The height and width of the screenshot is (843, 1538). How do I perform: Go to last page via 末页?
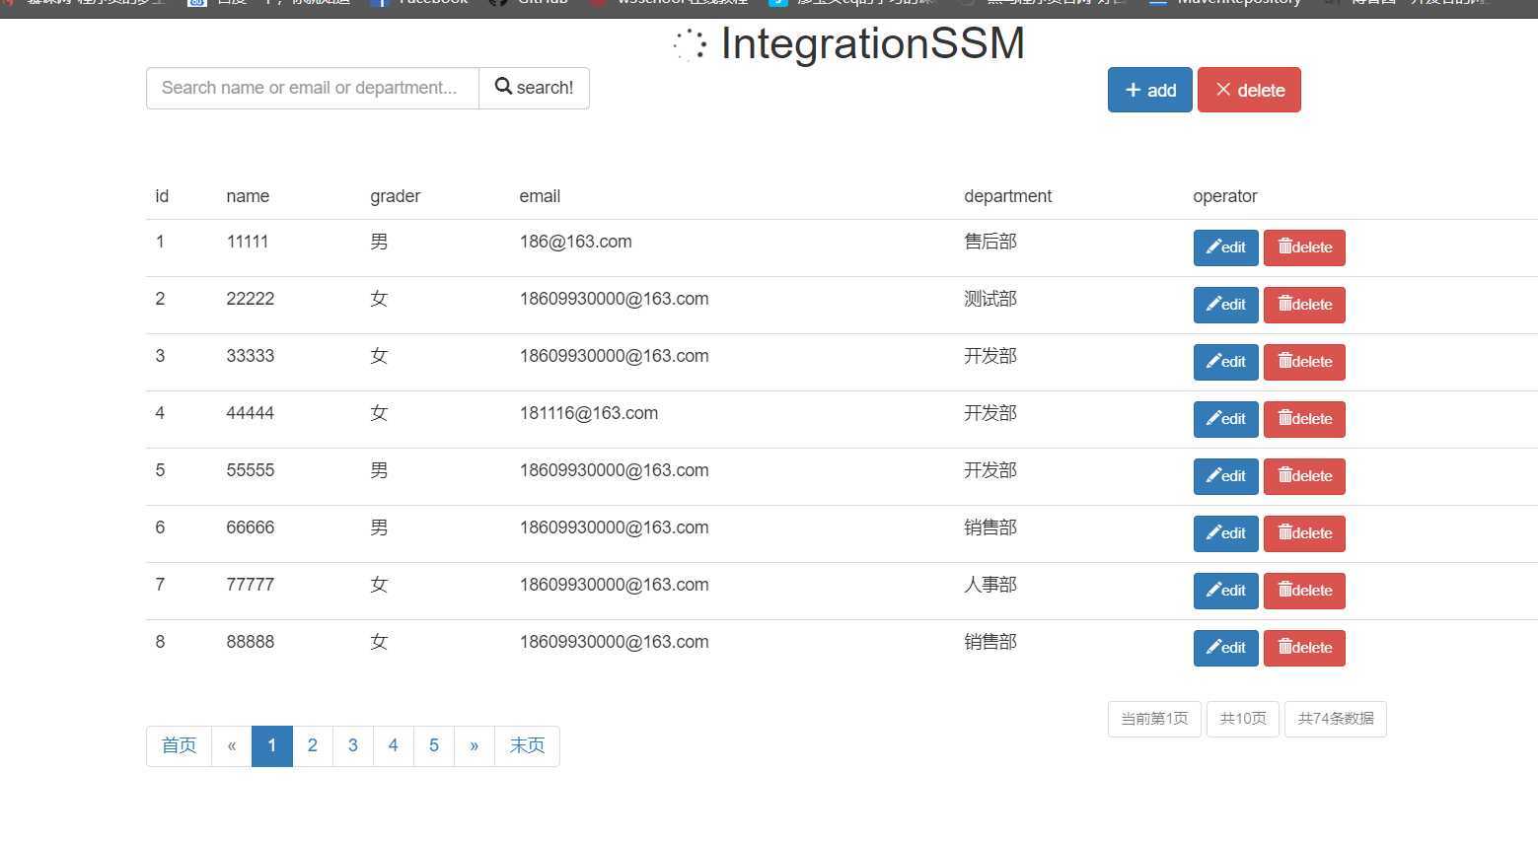tap(527, 746)
